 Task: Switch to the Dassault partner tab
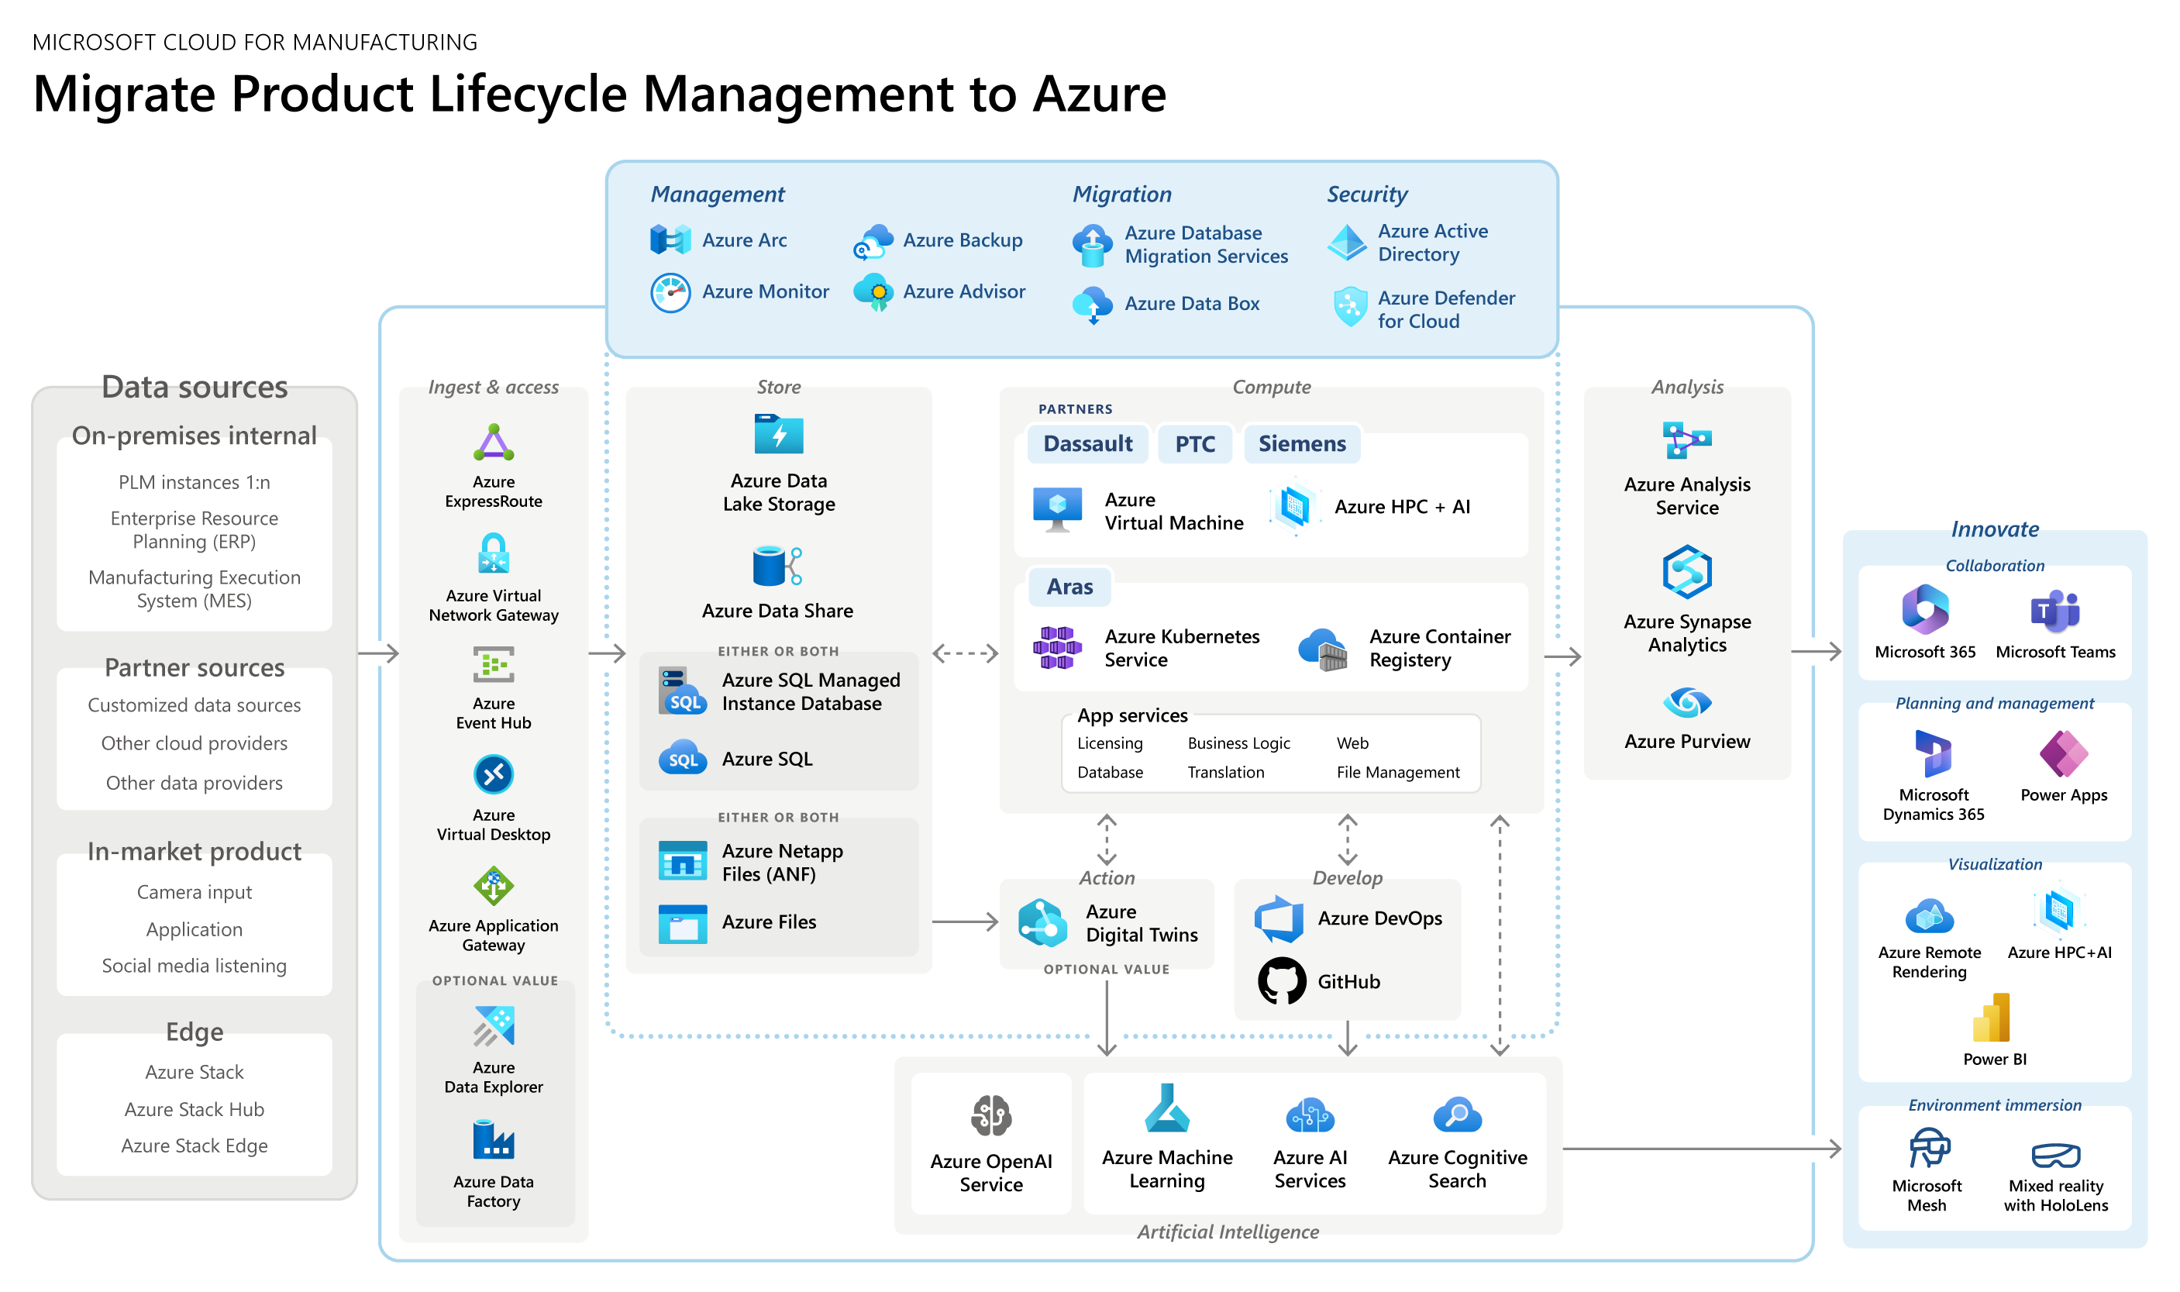(x=1088, y=444)
